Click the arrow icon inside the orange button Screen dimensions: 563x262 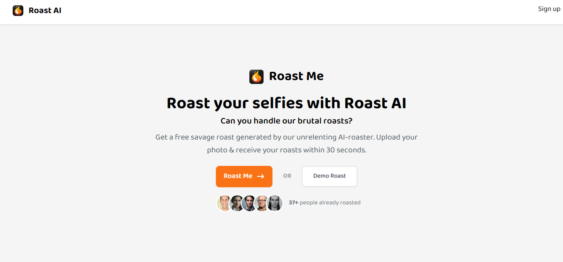(x=260, y=176)
